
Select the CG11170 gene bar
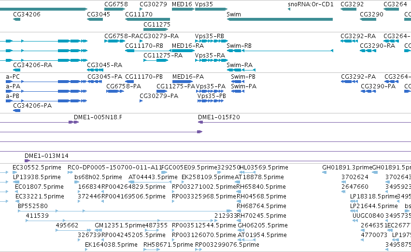148,19
